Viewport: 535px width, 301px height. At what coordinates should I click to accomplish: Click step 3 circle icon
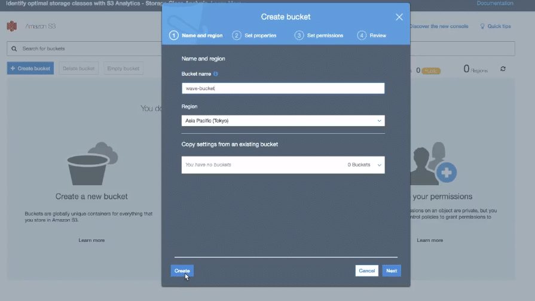[299, 35]
